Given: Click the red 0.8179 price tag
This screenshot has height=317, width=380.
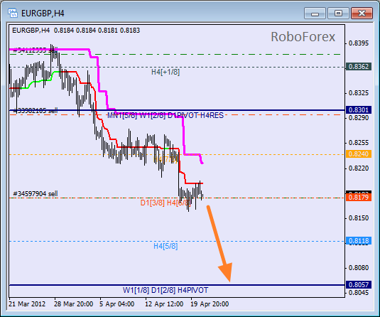Looking at the screenshot, I should click(359, 197).
